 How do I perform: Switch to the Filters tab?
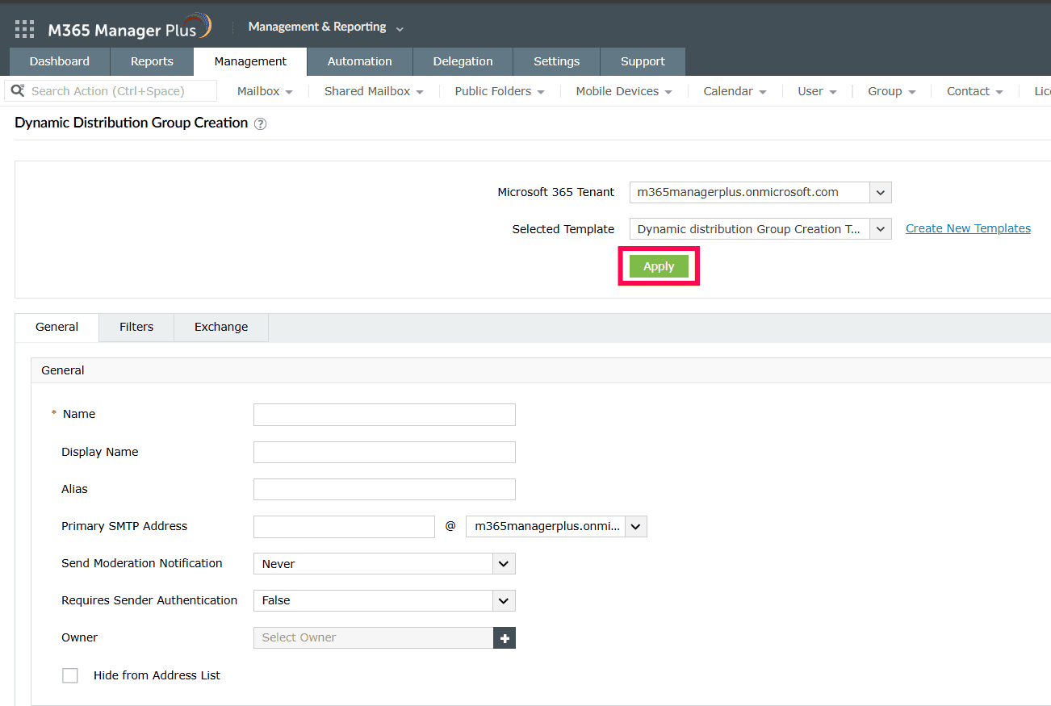tap(136, 328)
